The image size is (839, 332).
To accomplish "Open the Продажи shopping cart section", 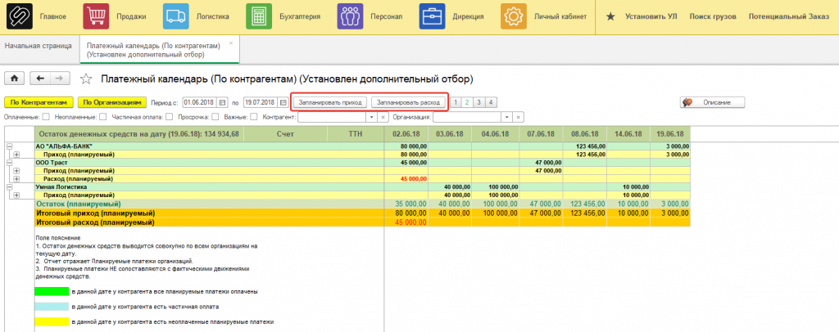I will (x=97, y=16).
